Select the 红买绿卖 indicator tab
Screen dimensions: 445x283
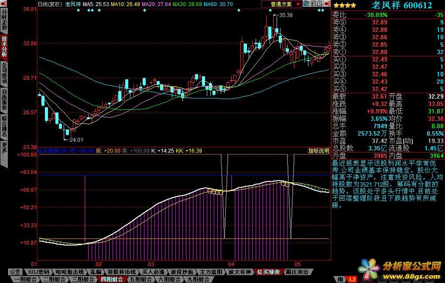268,272
